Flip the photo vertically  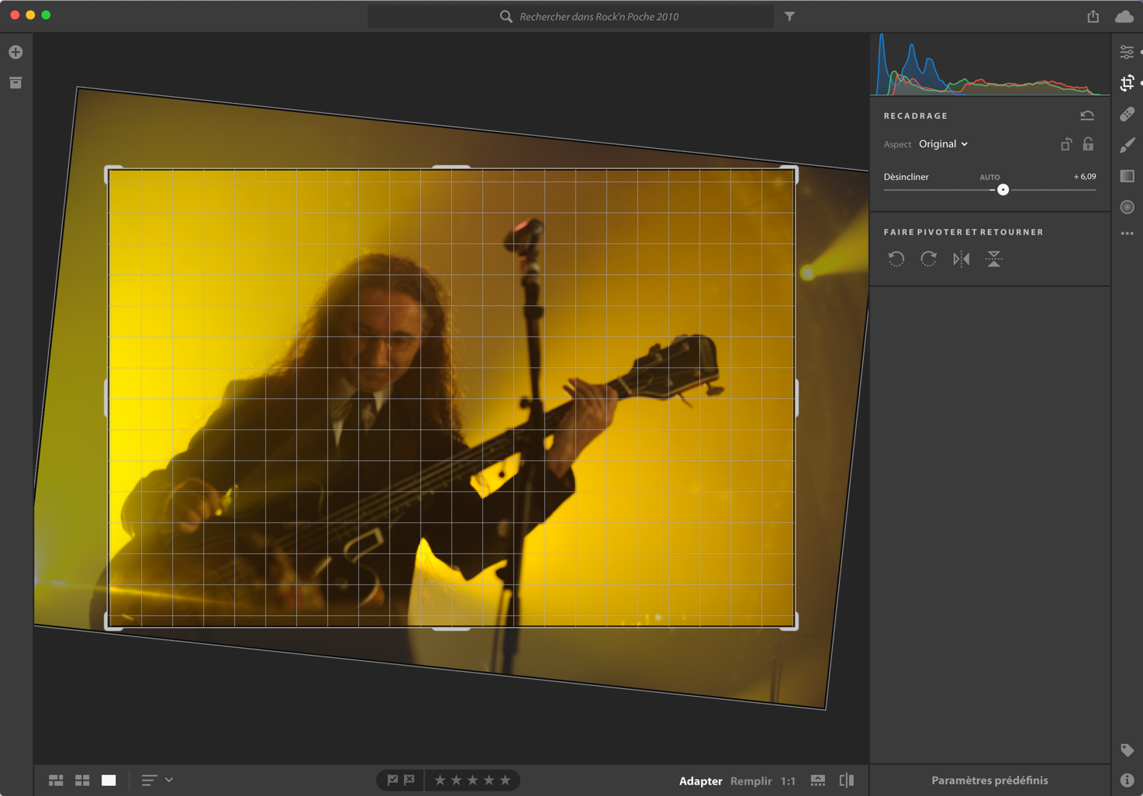pyautogui.click(x=993, y=259)
